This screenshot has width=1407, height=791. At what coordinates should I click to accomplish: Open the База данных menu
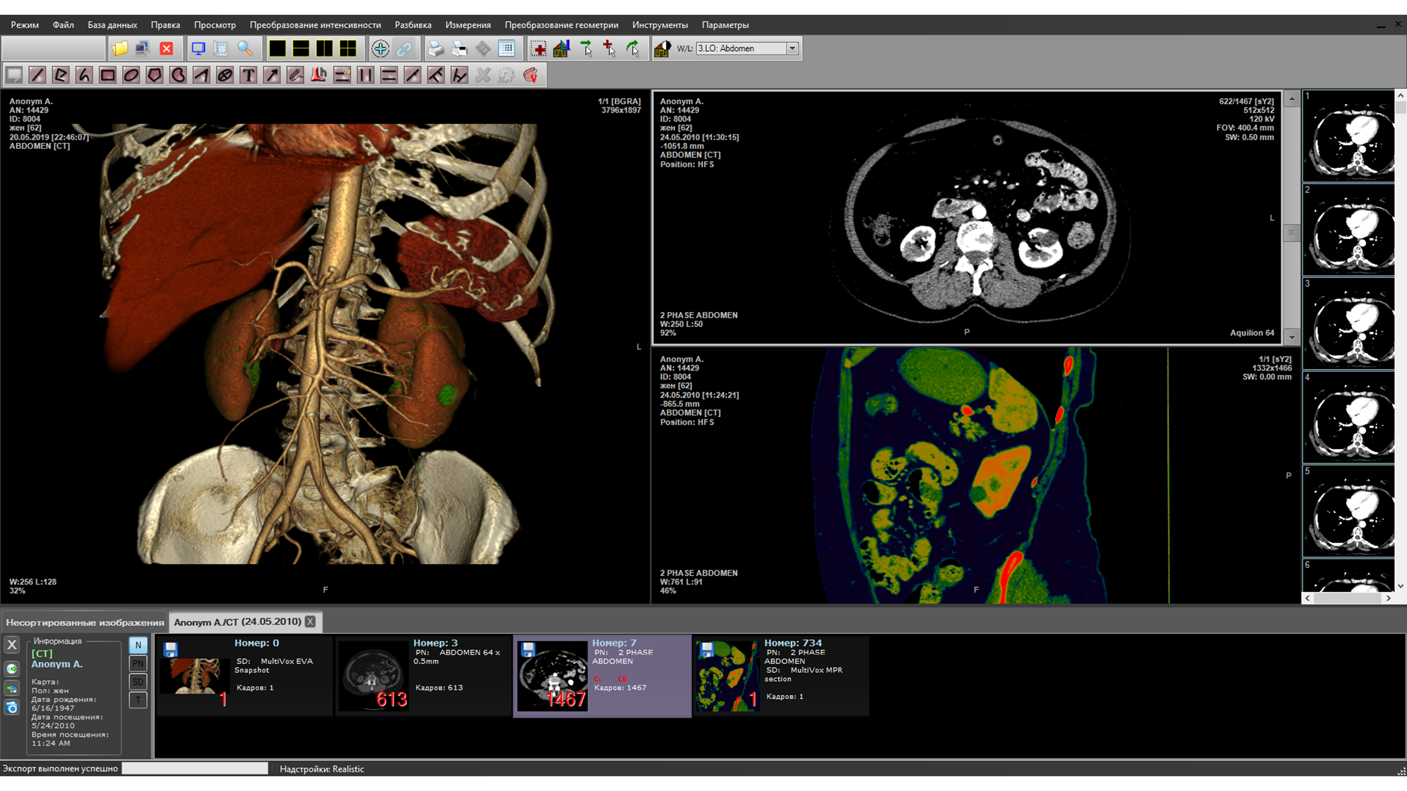pyautogui.click(x=113, y=25)
